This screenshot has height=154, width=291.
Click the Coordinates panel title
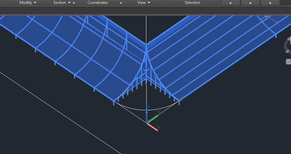[98, 3]
